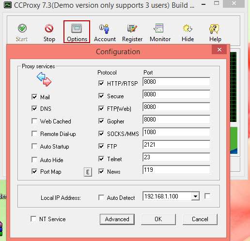Uncheck the DNS service checkbox
The image size is (250, 241).
(34, 108)
